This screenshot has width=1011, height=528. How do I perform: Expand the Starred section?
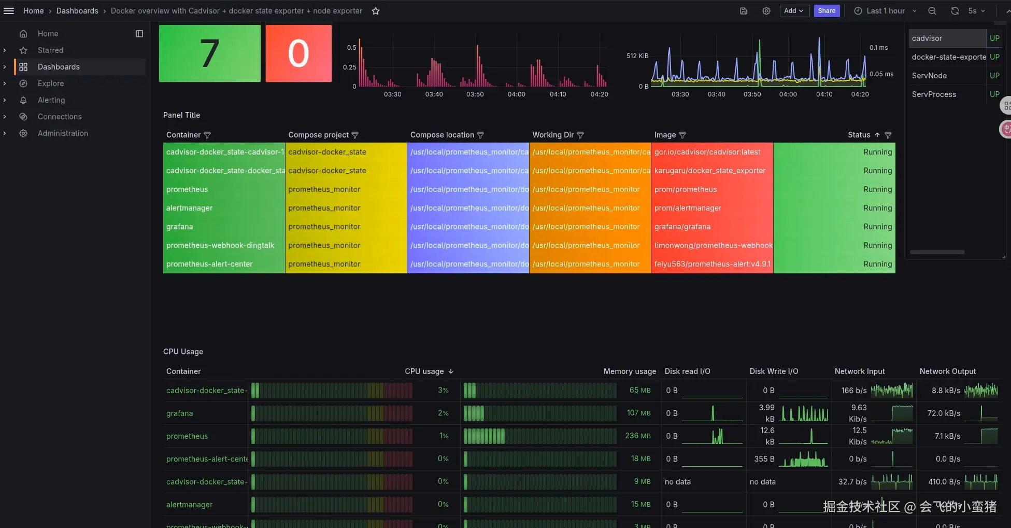coord(5,50)
